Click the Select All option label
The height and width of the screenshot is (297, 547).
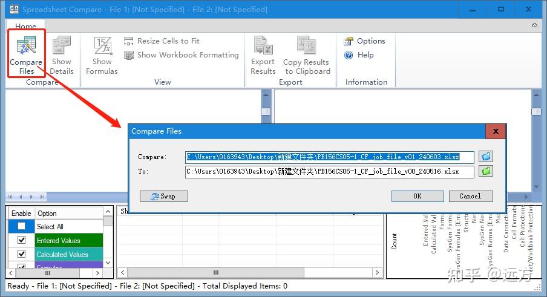50,227
